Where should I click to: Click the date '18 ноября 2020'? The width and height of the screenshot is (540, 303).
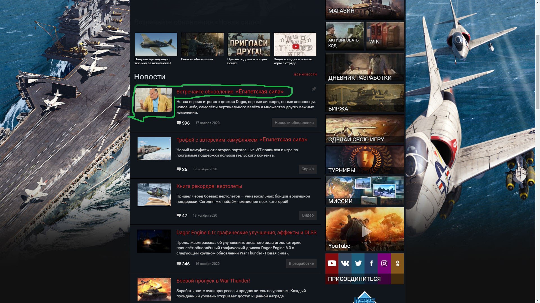coord(205,215)
